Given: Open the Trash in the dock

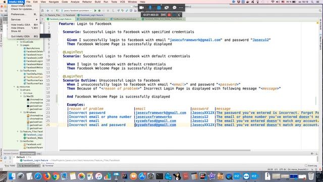Looking at the screenshot, I should 311,176.
